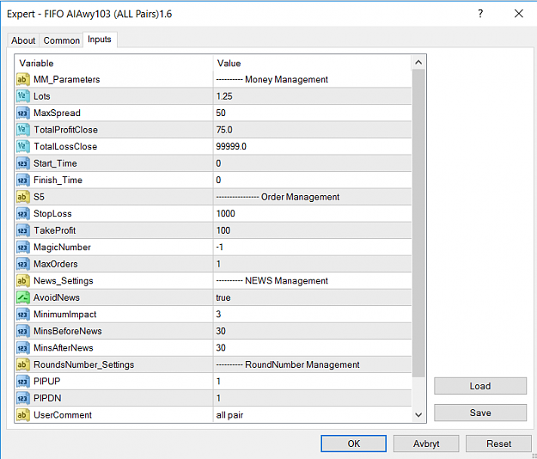Screen dimensions: 537x459
Task: Click the integer icon beside MagicNumber
Action: pos(22,248)
